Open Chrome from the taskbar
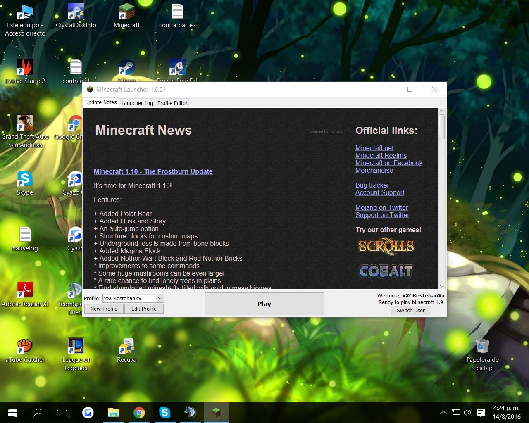Viewport: 529px width, 423px height. [x=139, y=413]
